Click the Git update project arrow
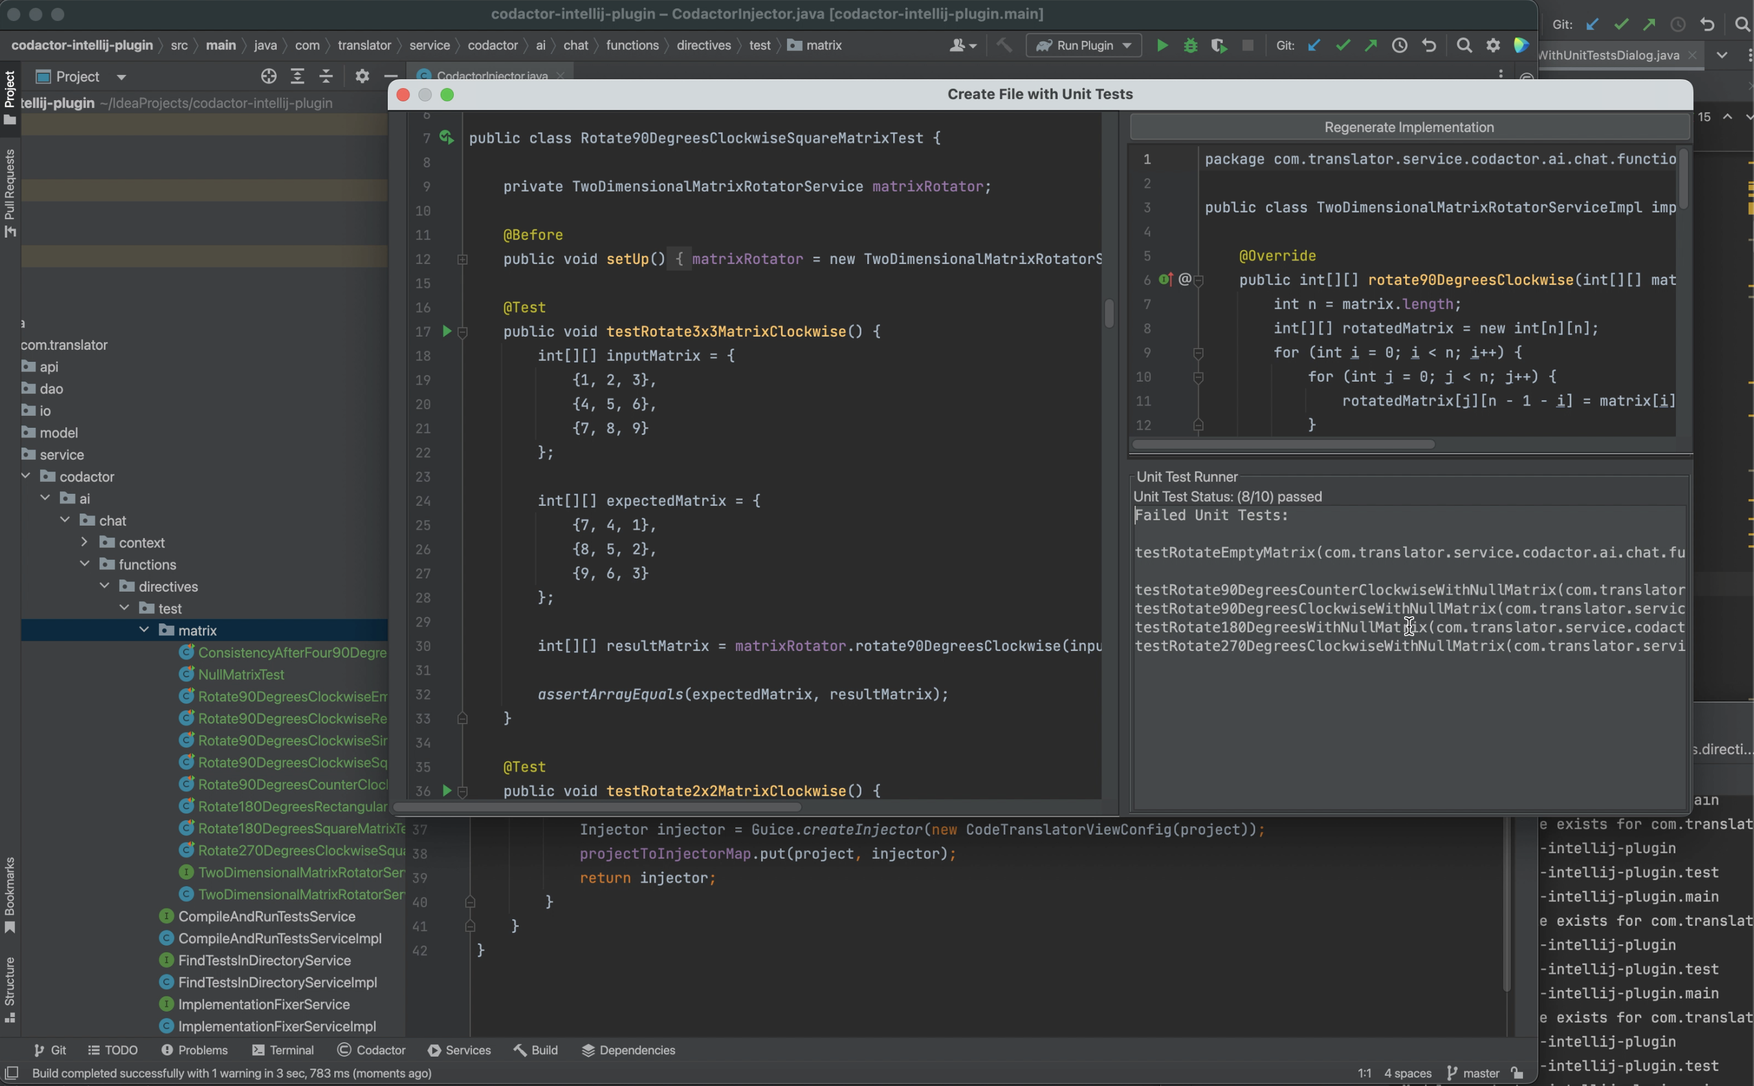This screenshot has height=1086, width=1754. (x=1313, y=45)
